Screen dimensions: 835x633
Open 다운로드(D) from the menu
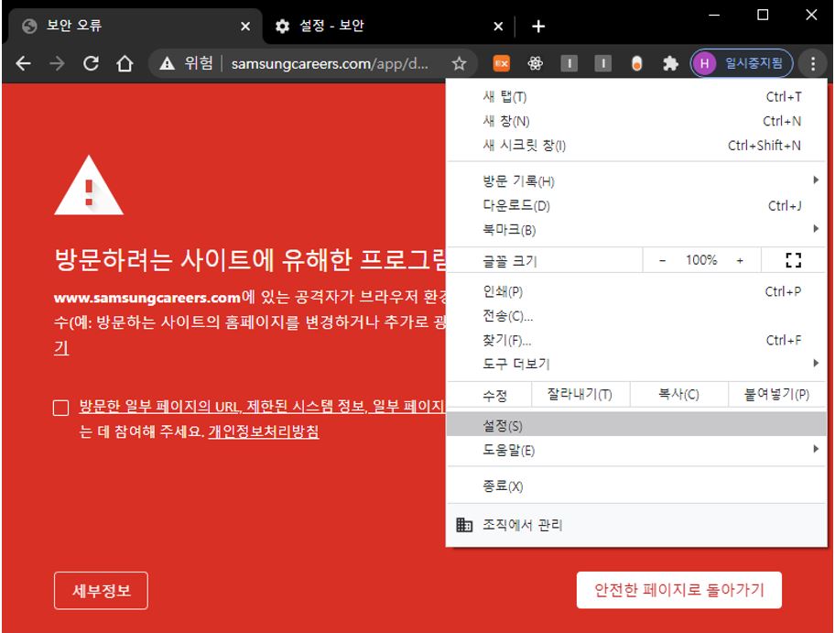pos(636,206)
